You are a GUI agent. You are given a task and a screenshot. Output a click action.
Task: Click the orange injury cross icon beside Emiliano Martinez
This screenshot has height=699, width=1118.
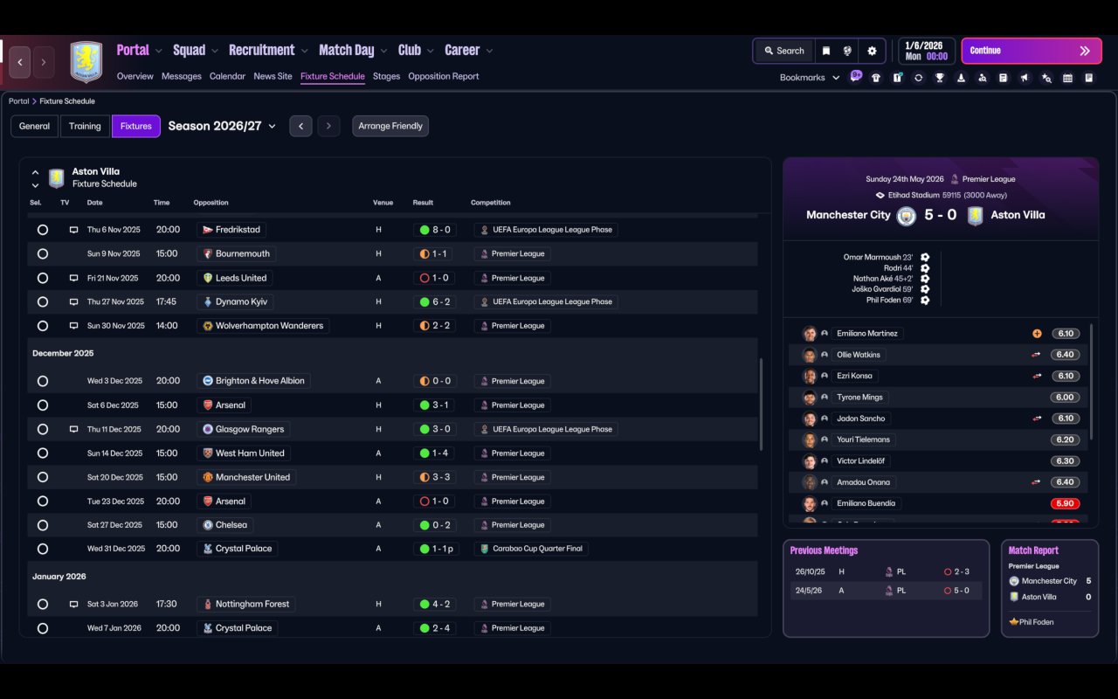coord(1037,334)
